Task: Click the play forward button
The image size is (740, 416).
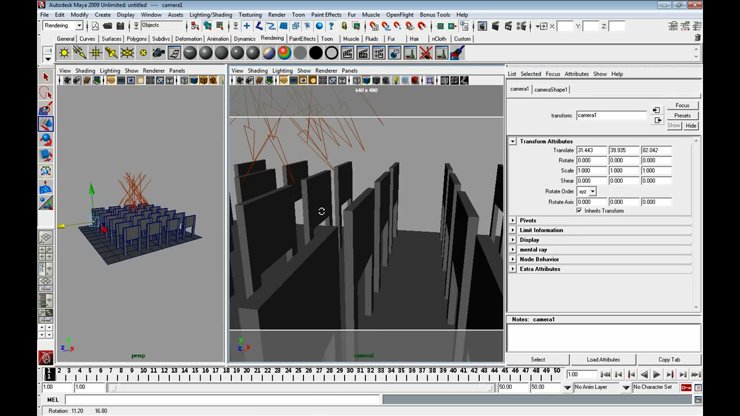Action: [657, 375]
